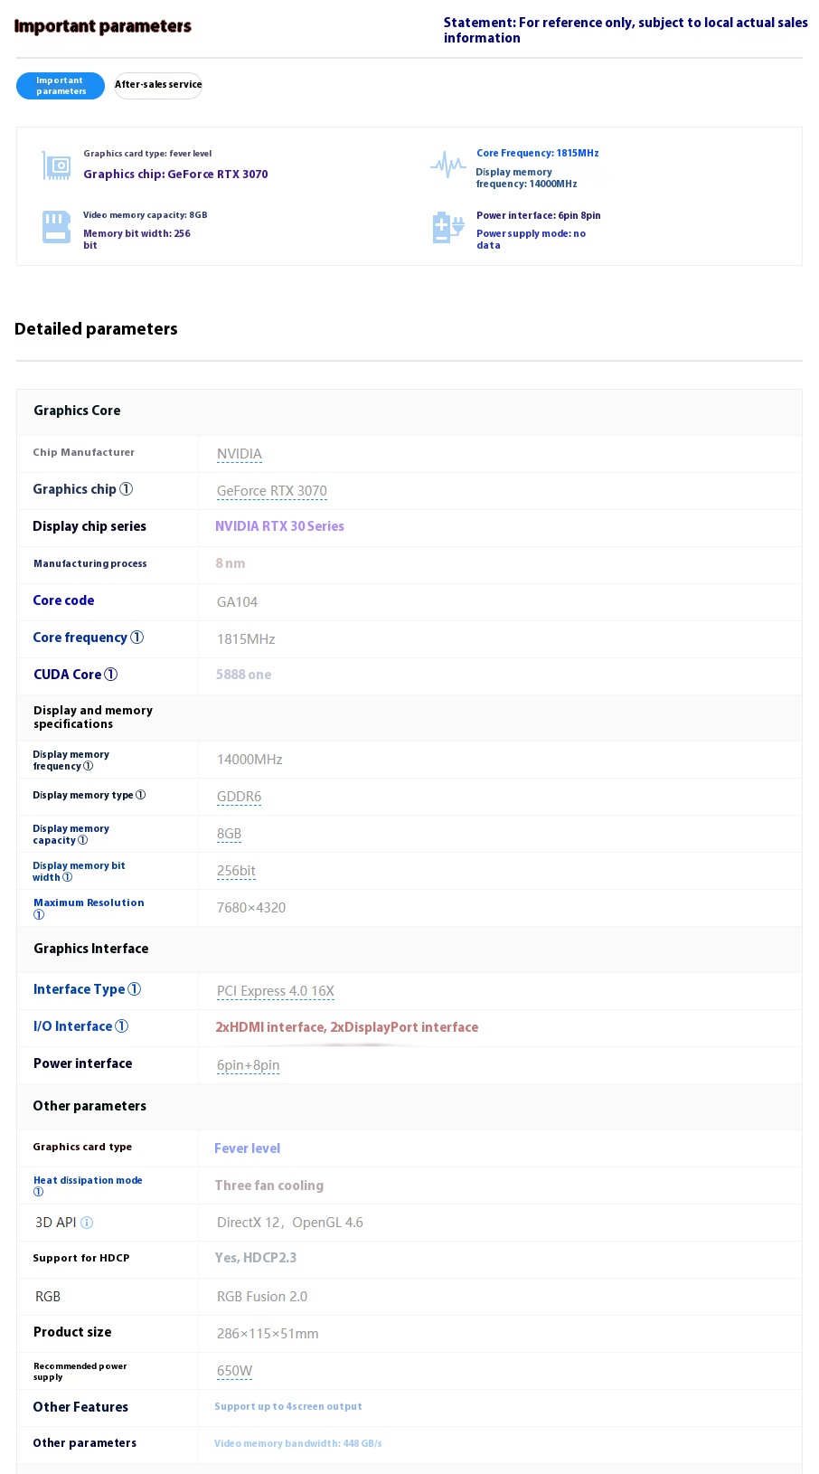Click the 8 nm manufacturing process value
Image resolution: width=819 pixels, height=1474 pixels.
click(230, 563)
